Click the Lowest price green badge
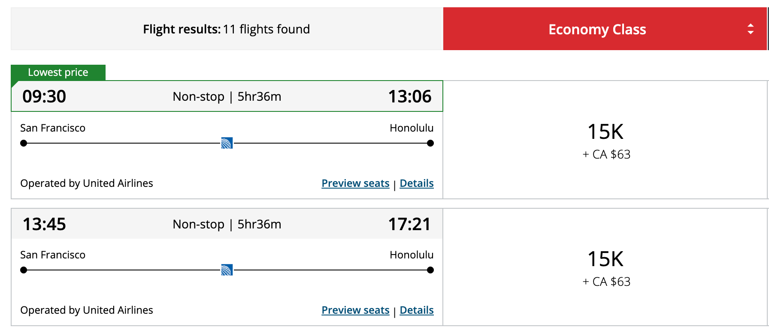769x330 pixels. [58, 72]
